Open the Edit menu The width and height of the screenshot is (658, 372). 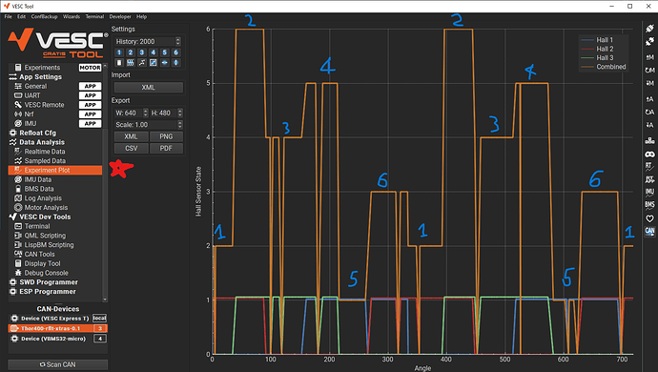pos(21,17)
